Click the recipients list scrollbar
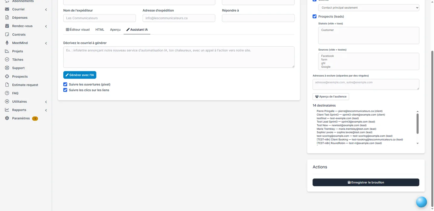Screen dimensions: 434x211 click(x=417, y=123)
